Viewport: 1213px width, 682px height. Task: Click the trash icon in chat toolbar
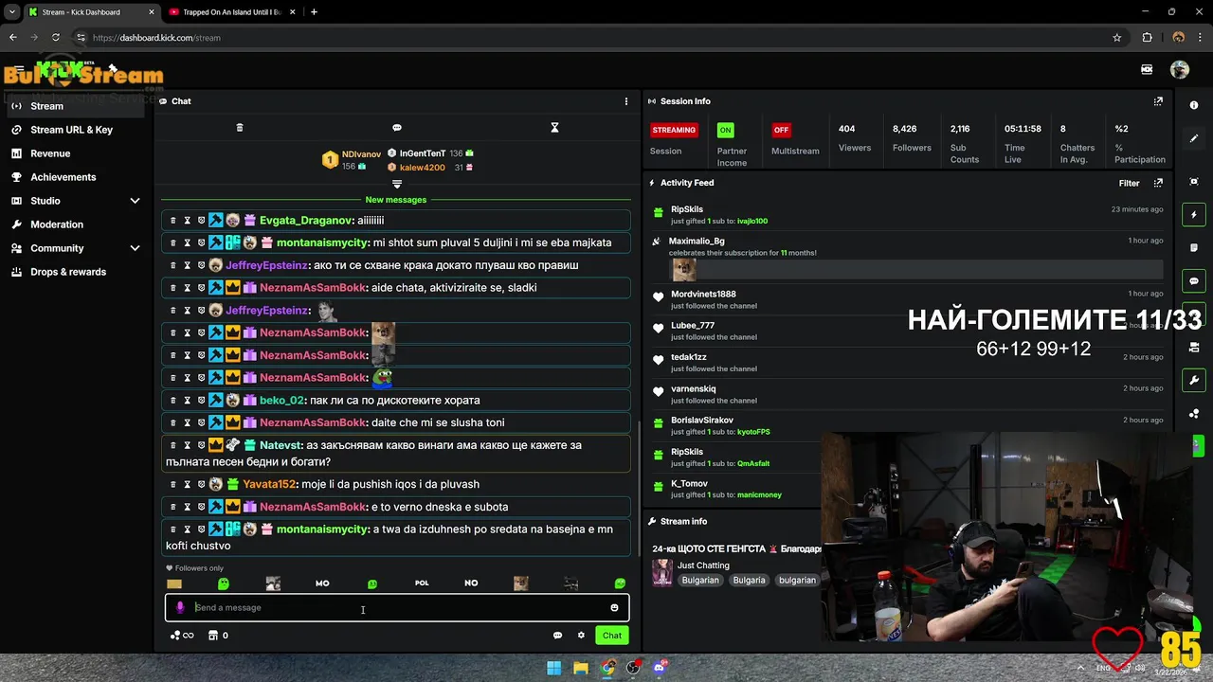tap(240, 128)
